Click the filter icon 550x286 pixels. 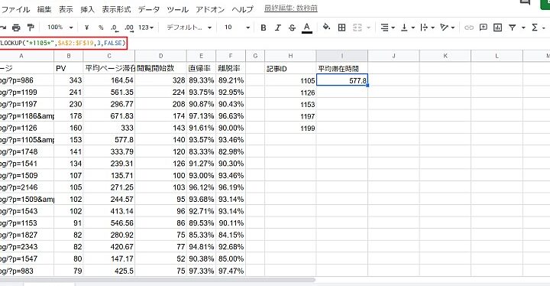click(512, 28)
